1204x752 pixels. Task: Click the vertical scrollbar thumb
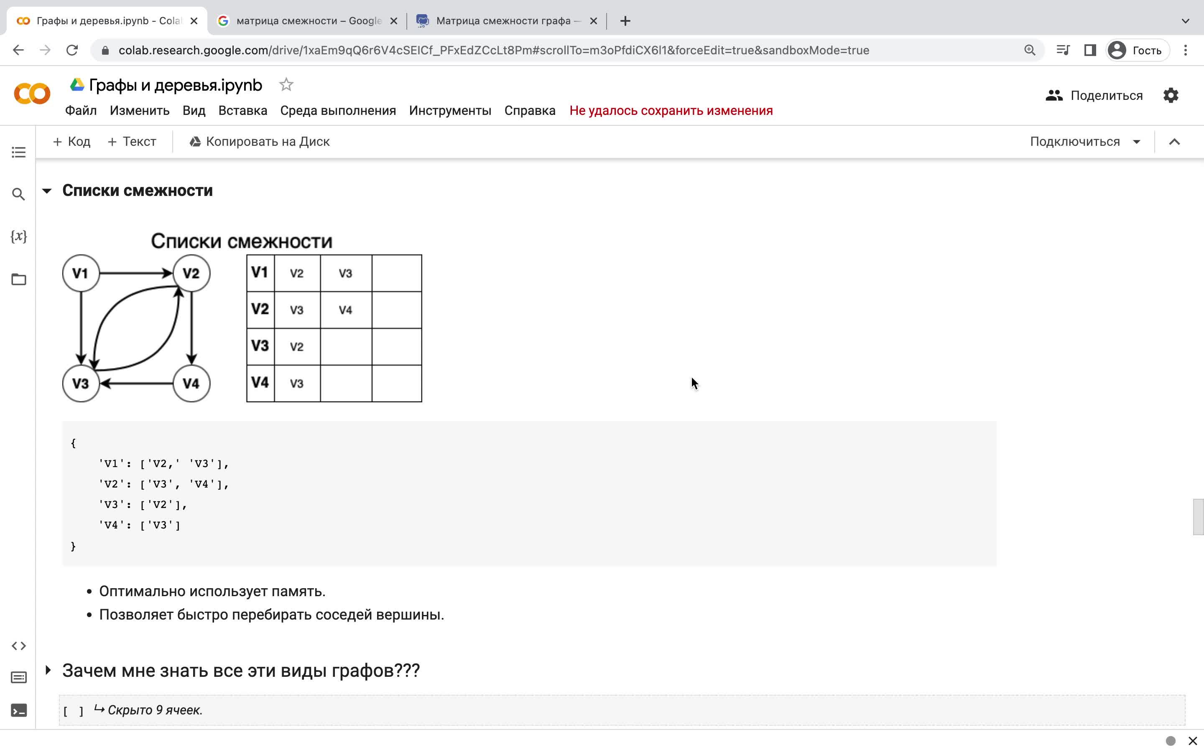tap(1198, 517)
